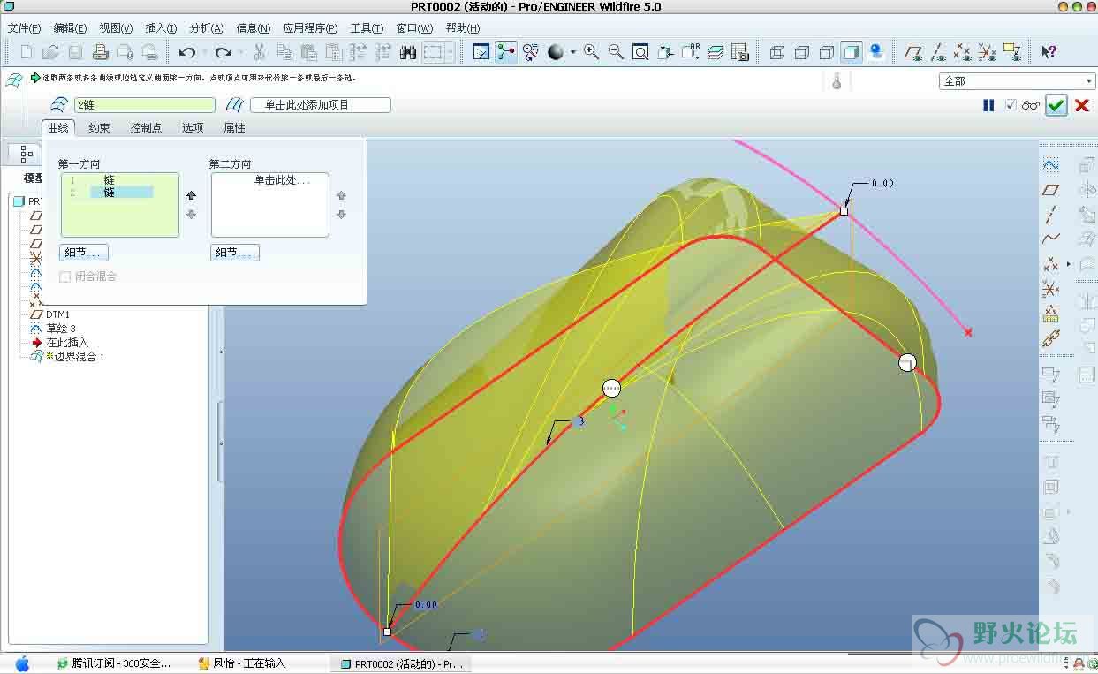Viewport: 1098px width, 674px height.
Task: Pause the boundary blend tool
Action: pyautogui.click(x=988, y=105)
